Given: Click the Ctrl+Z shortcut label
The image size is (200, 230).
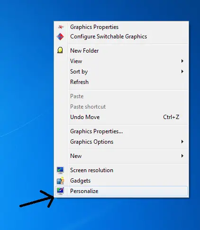Looking at the screenshot, I should click(x=171, y=117).
